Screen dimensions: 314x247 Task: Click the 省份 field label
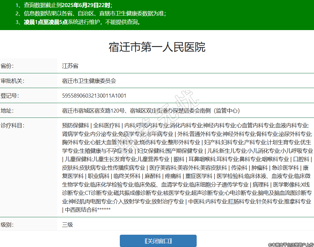7,66
